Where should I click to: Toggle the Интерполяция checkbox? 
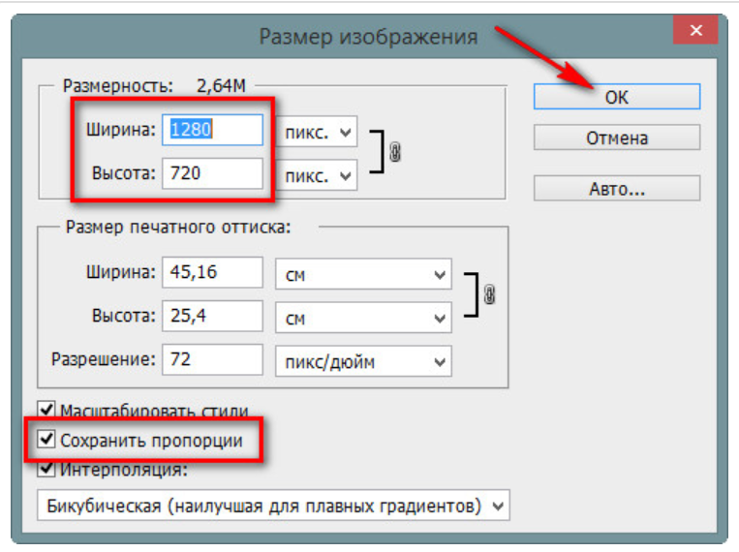click(46, 470)
